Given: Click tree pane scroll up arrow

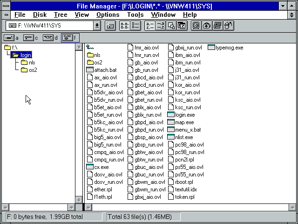Looking at the screenshot, I should click(79, 47).
